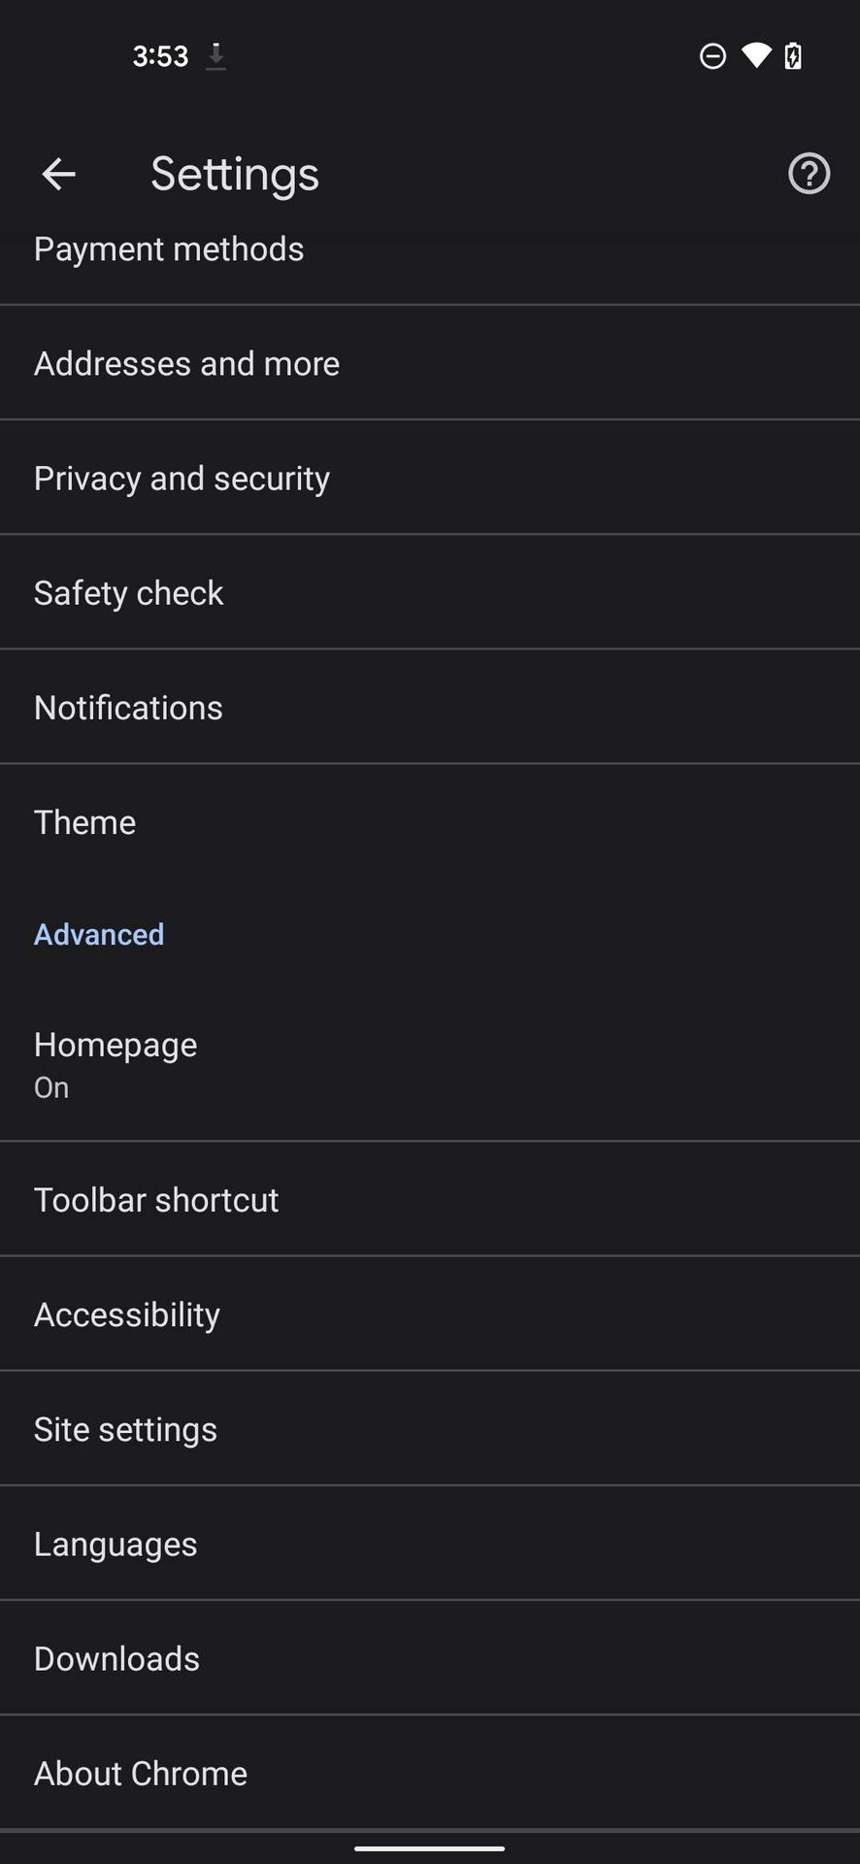
Task: Tap the Wi-Fi status icon
Action: pyautogui.click(x=755, y=55)
